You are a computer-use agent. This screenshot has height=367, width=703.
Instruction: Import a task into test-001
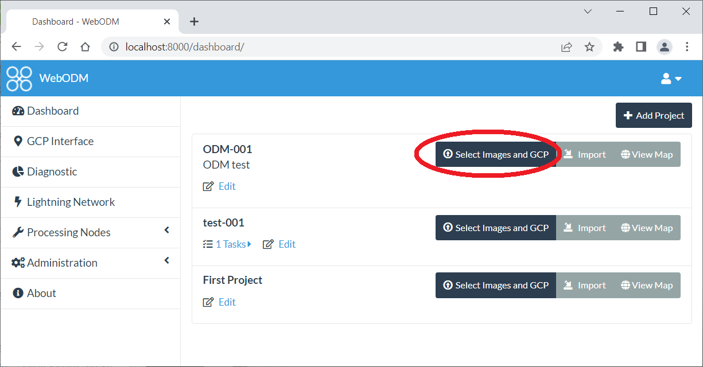coord(585,228)
